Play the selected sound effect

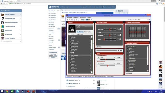coord(98,58)
